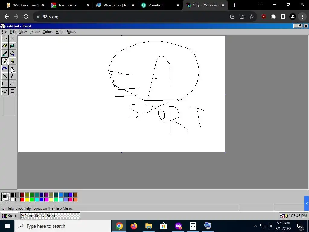This screenshot has width=309, height=232.
Task: Pick the dark brown color swatch
Action: point(75,195)
